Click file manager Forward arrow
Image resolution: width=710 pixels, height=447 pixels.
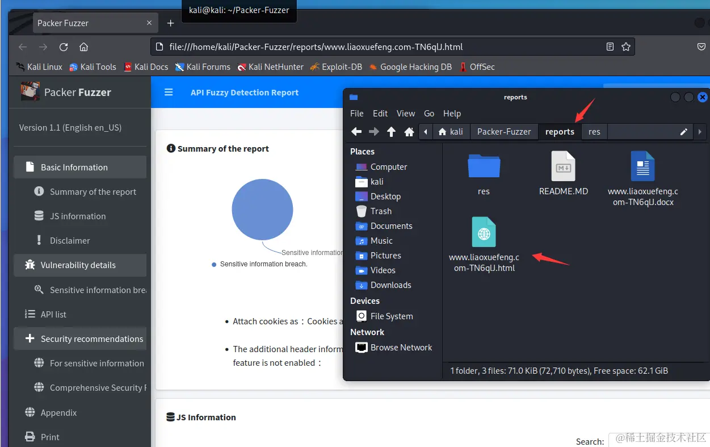click(374, 132)
